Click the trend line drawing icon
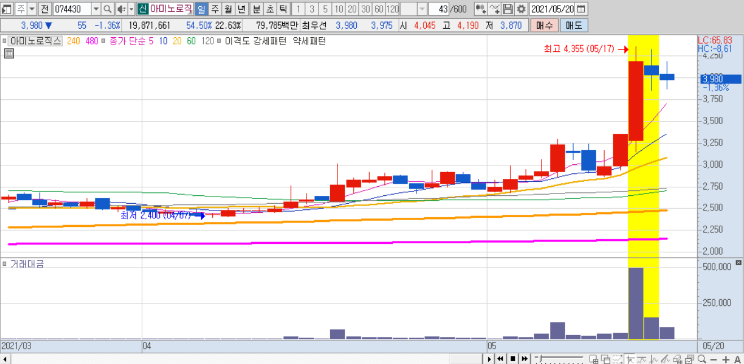This screenshot has height=364, width=744. click(x=641, y=359)
